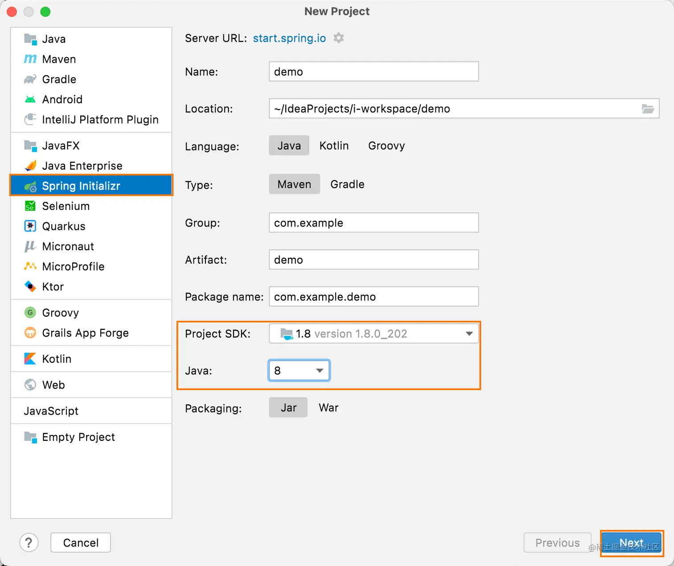Pick the Grails App Forge icon
This screenshot has height=566, width=674.
click(x=30, y=333)
